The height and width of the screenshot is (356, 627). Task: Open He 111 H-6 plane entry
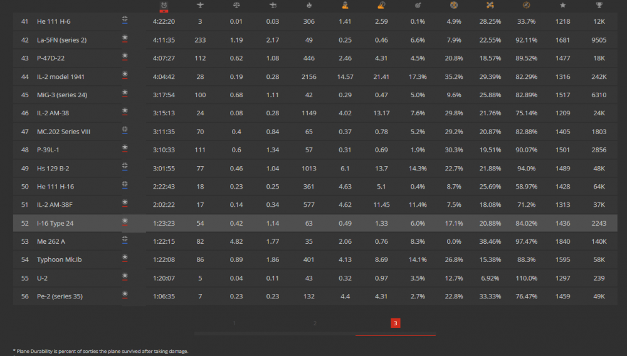tap(53, 21)
